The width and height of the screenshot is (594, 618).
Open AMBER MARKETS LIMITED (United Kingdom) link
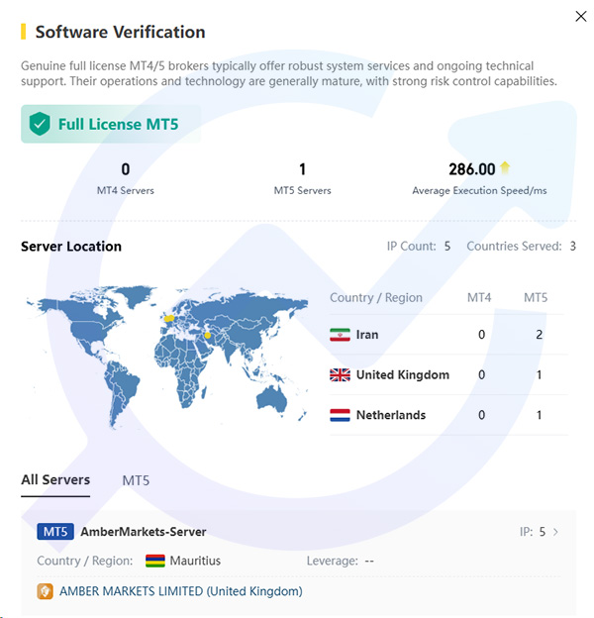tap(181, 591)
